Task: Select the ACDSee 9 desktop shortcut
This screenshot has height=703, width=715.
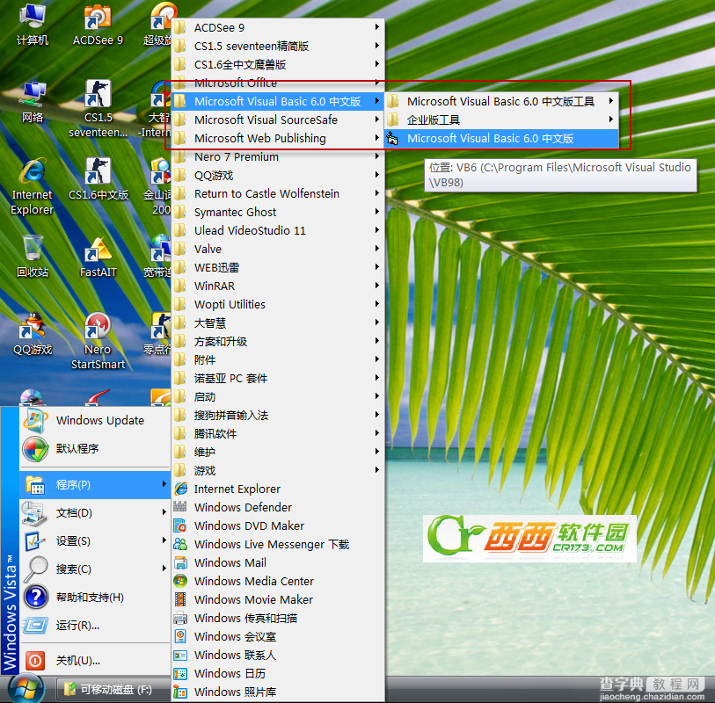Action: 98,25
